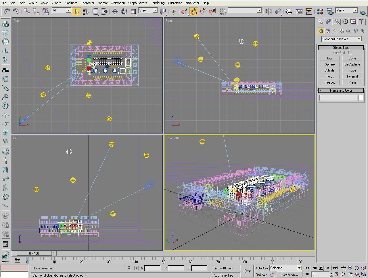Click the Undo arrow icon
Screen dimensions: 368x278
[x=7, y=11]
